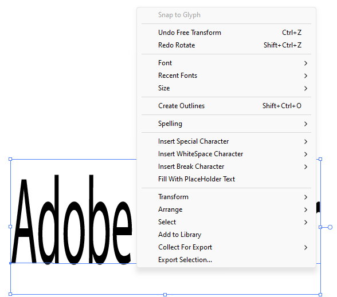
Task: Click the bottom-center bounding box handle
Action: pyautogui.click(x=165, y=295)
